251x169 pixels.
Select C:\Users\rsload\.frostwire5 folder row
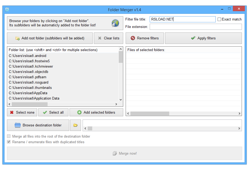point(63,61)
